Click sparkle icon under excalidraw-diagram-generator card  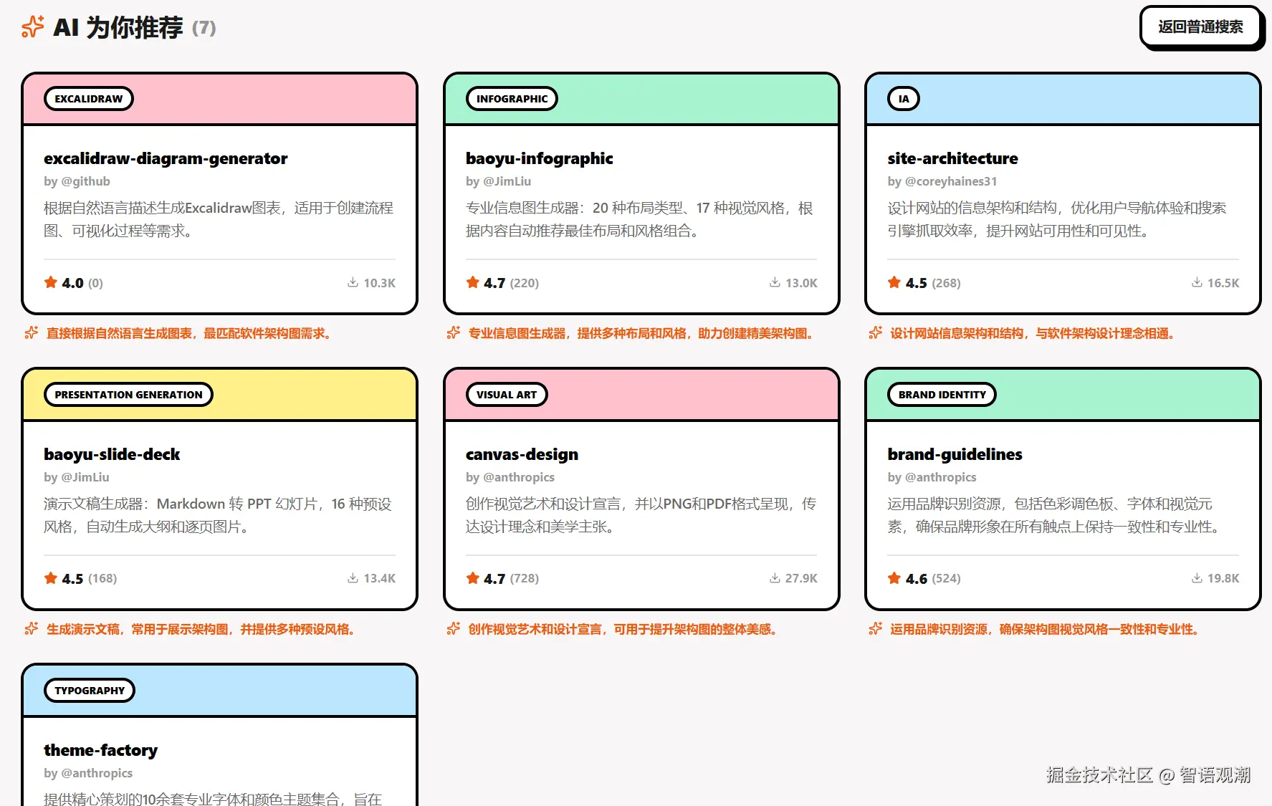click(x=32, y=333)
